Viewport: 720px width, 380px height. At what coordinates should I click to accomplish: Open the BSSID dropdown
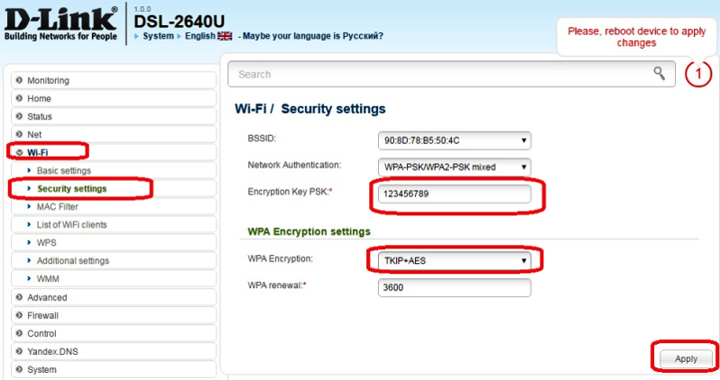tap(454, 140)
